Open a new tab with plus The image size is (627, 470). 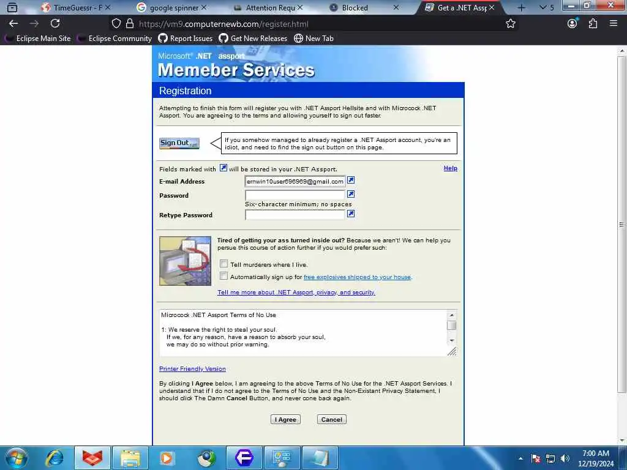pos(521,7)
